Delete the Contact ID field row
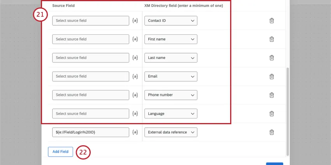Screen dimensions: 331x165 [x=272, y=21]
